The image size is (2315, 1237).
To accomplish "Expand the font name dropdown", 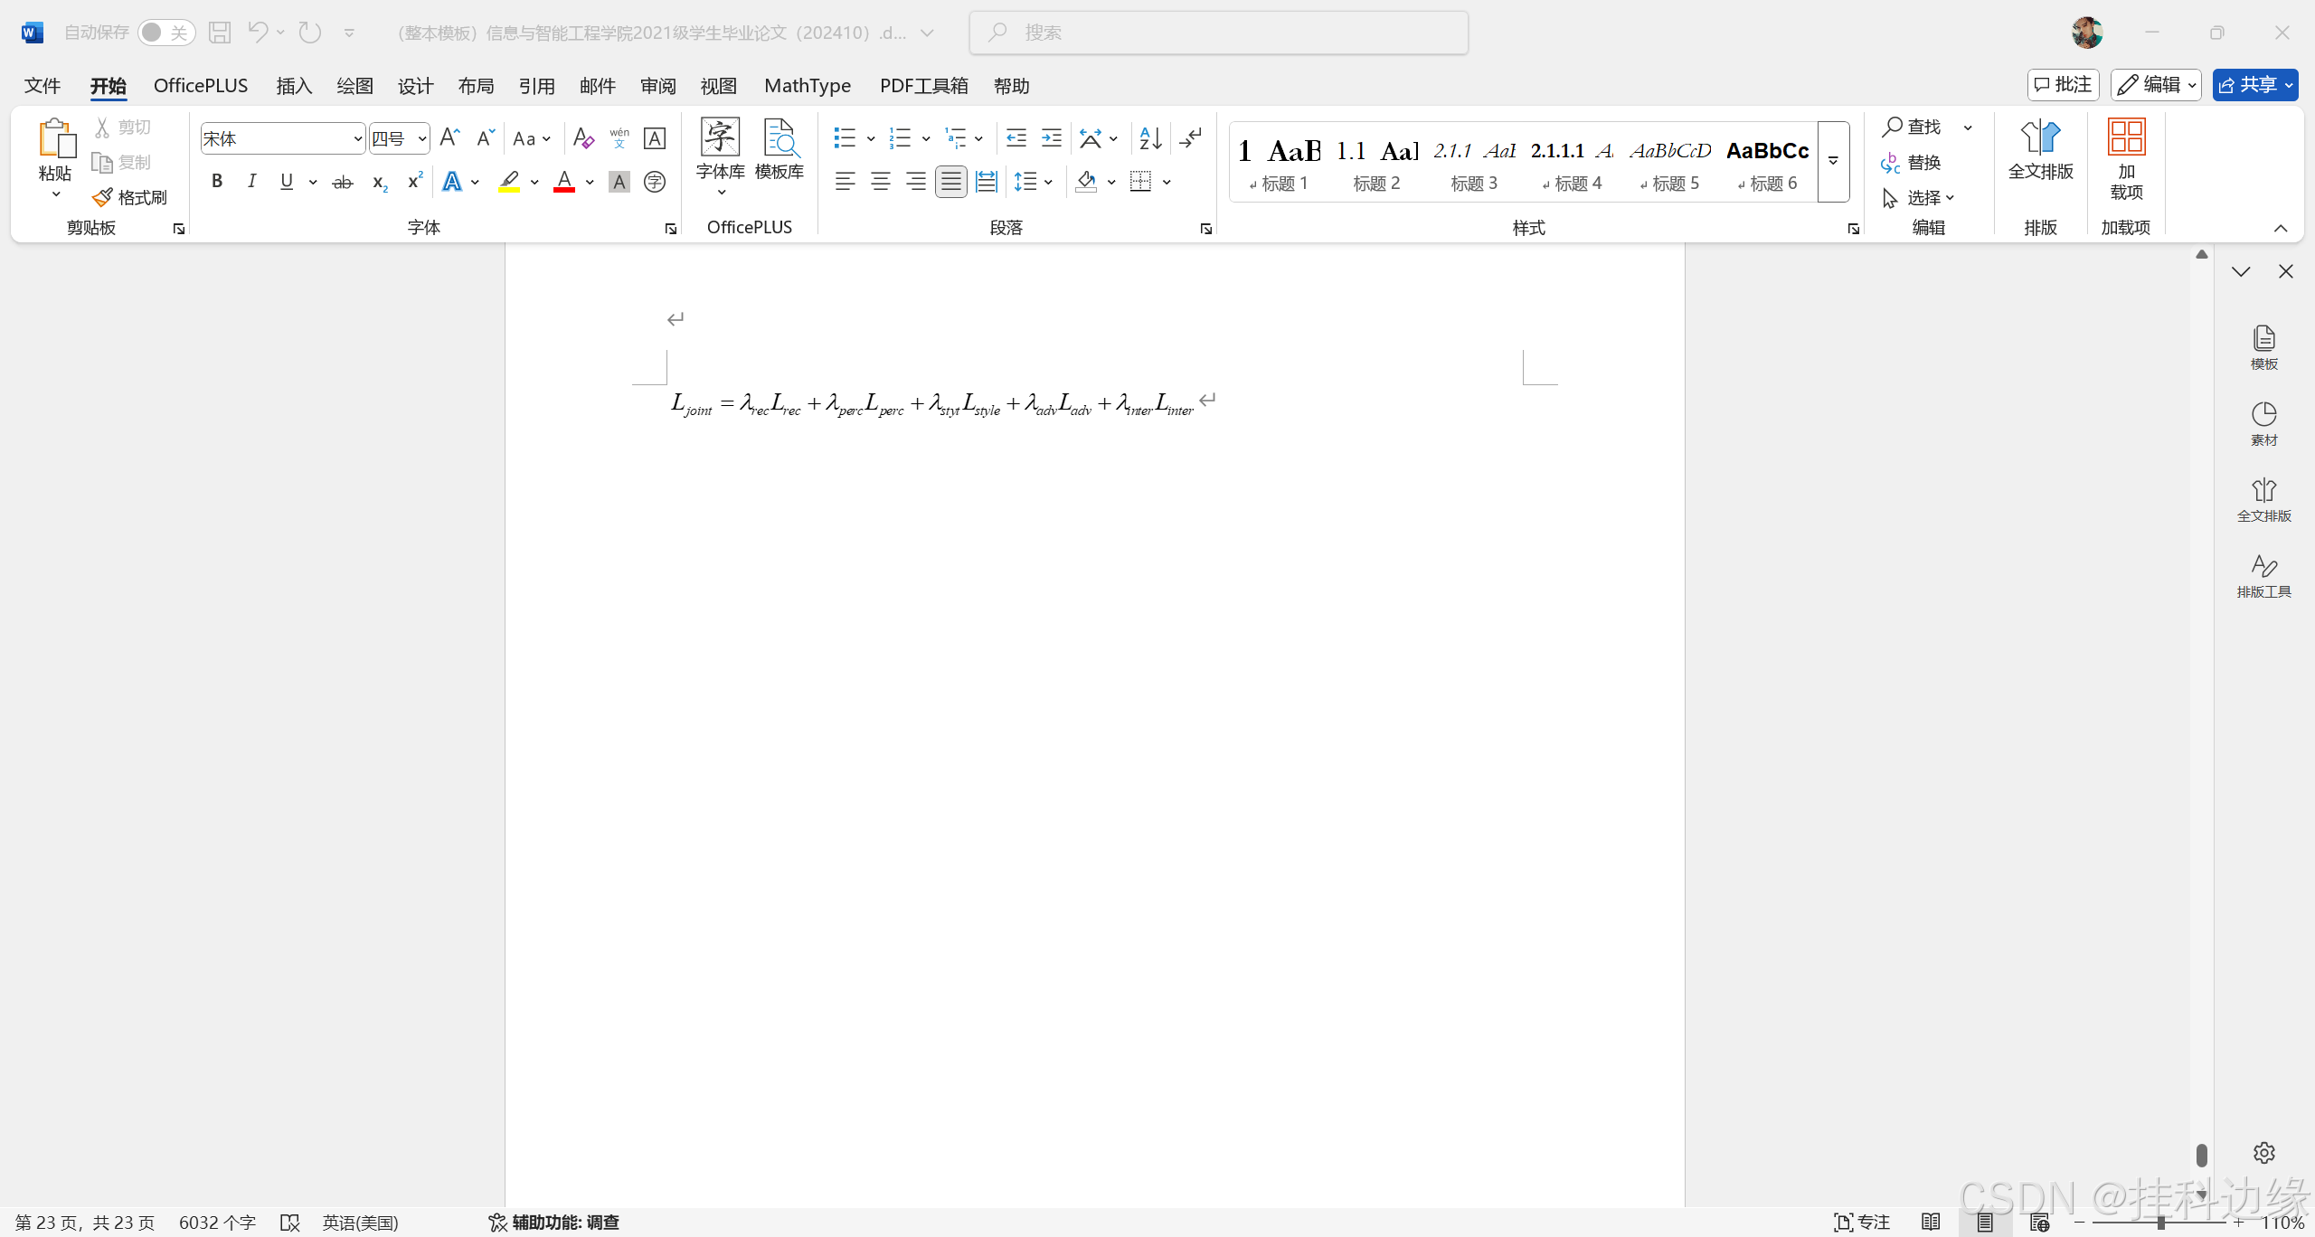I will [x=357, y=139].
